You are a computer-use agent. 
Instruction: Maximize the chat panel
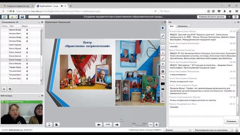click(238, 22)
